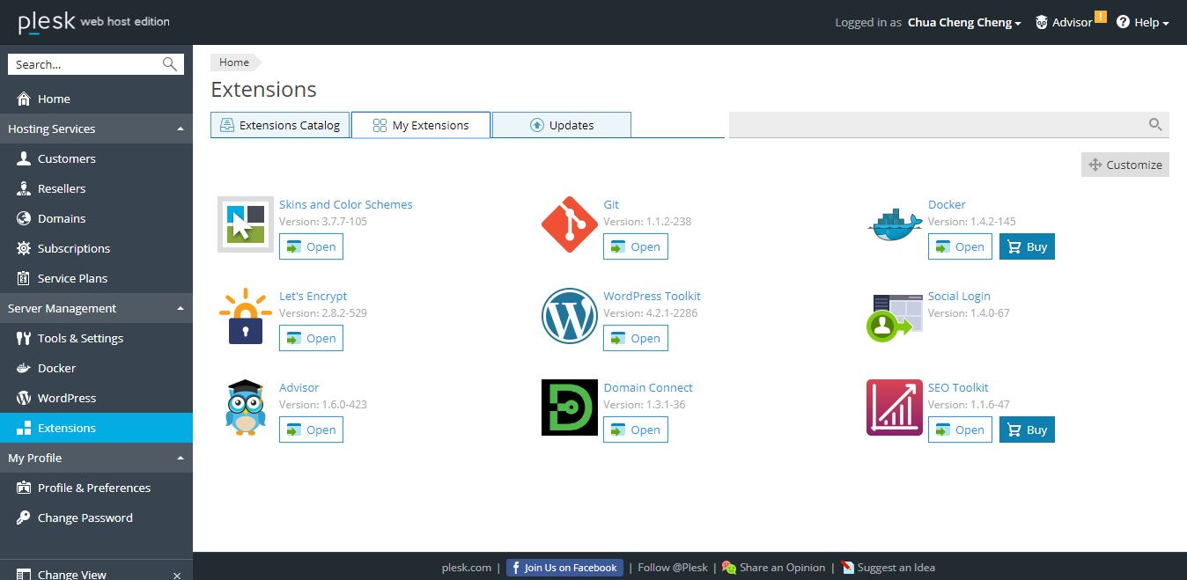This screenshot has height=580, width=1187.
Task: Click the Git extension logo
Action: point(570,224)
